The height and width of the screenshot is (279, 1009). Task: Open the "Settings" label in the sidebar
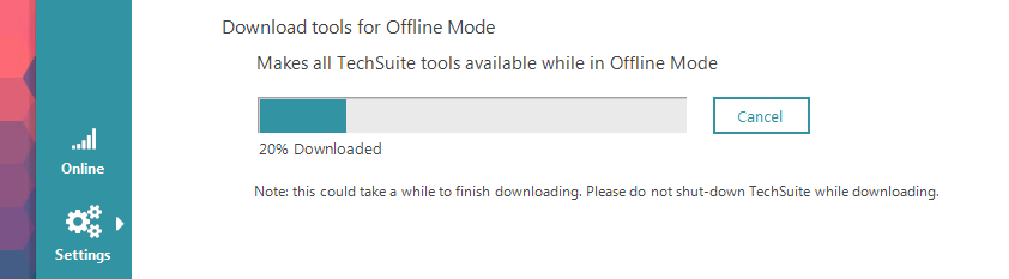[x=83, y=255]
